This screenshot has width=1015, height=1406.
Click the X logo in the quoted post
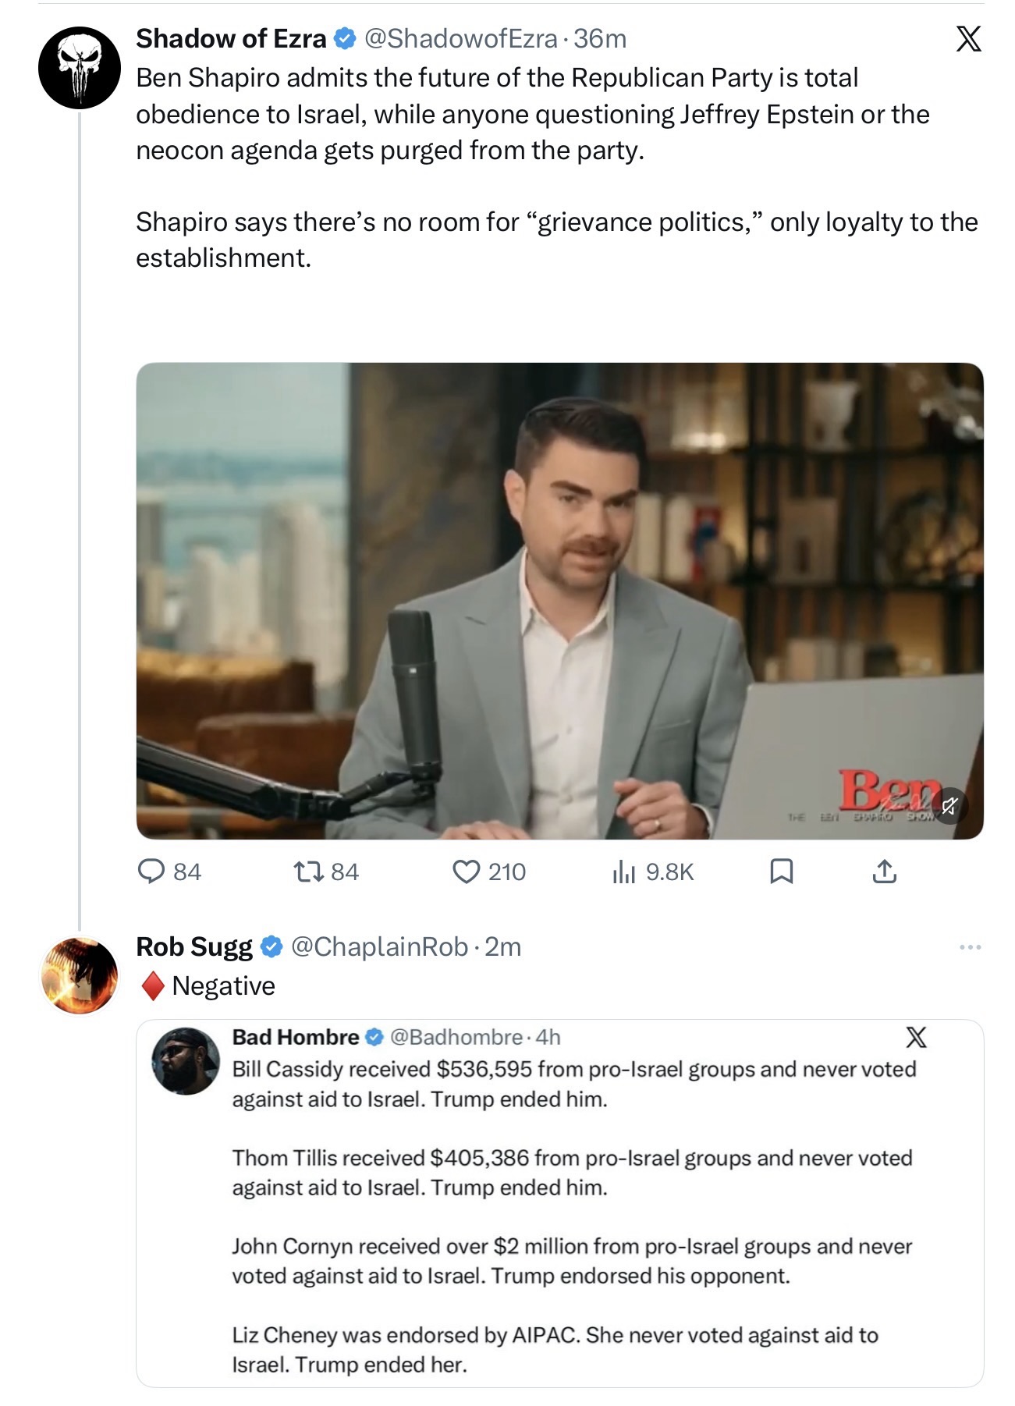(x=916, y=1037)
